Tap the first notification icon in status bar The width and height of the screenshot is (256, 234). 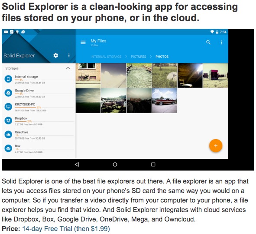[6, 32]
